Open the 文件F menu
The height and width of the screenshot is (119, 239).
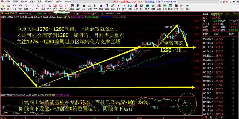7,1
